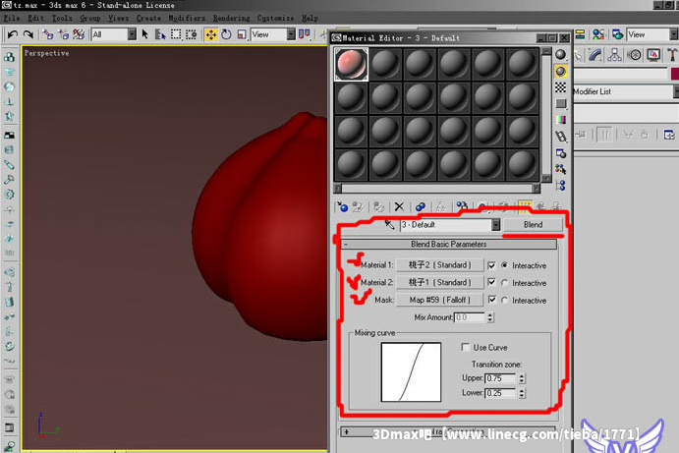Switch to the Display command panel tab
Image resolution: width=679 pixels, height=453 pixels.
[653, 55]
